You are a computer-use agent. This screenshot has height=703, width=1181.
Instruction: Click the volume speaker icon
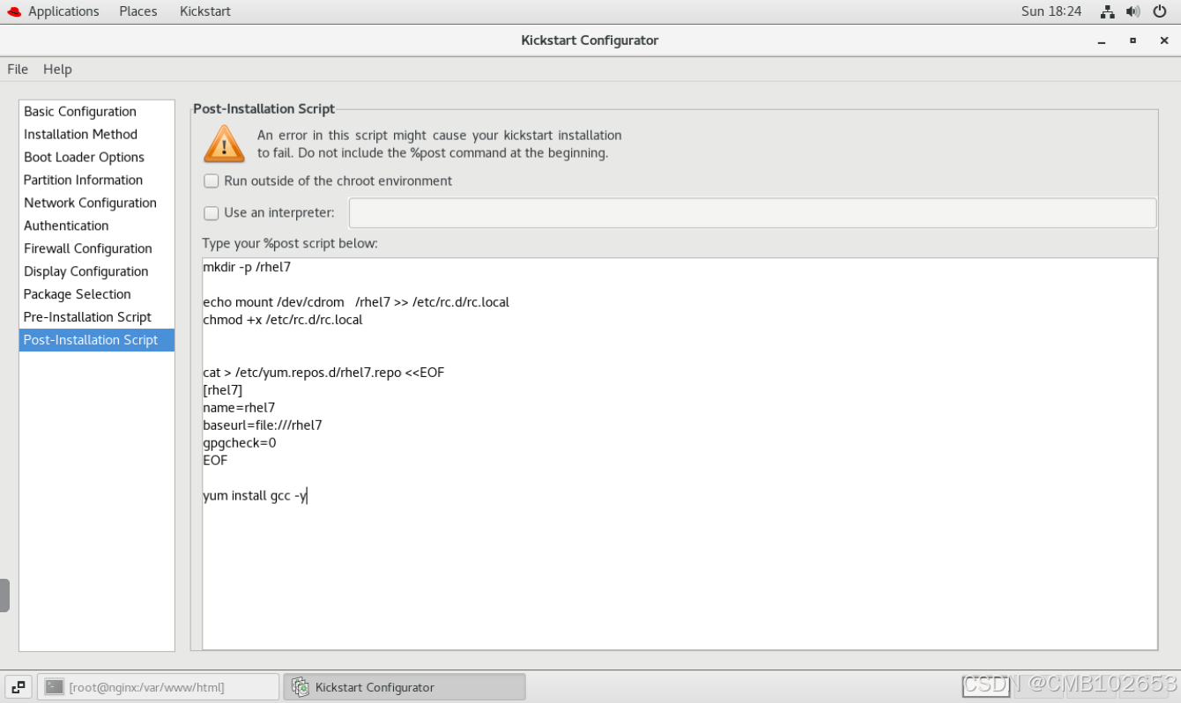1133,11
